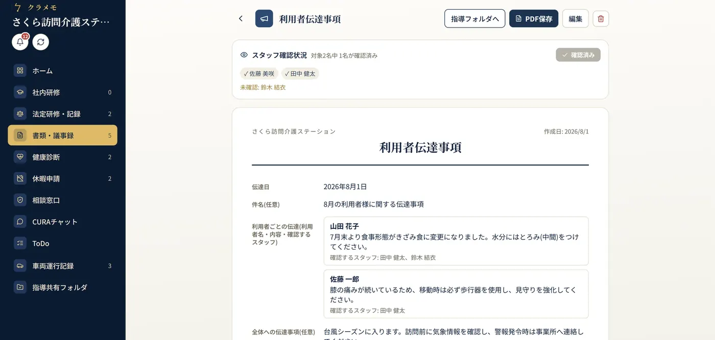Click the 指導フォルダへ button
Screen dimensions: 715x340
(x=475, y=19)
